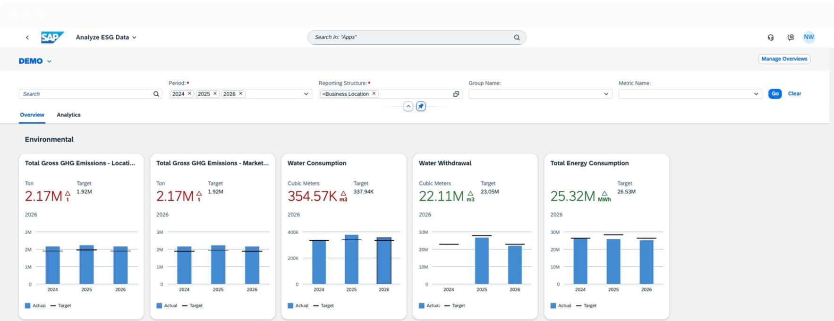This screenshot has width=834, height=321.
Task: Click the Manage Overviews button
Action: (784, 59)
